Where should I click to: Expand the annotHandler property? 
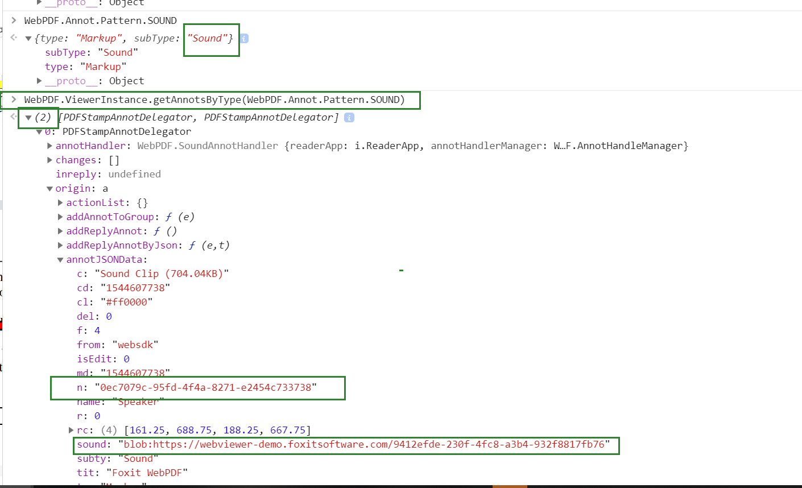tap(50, 146)
